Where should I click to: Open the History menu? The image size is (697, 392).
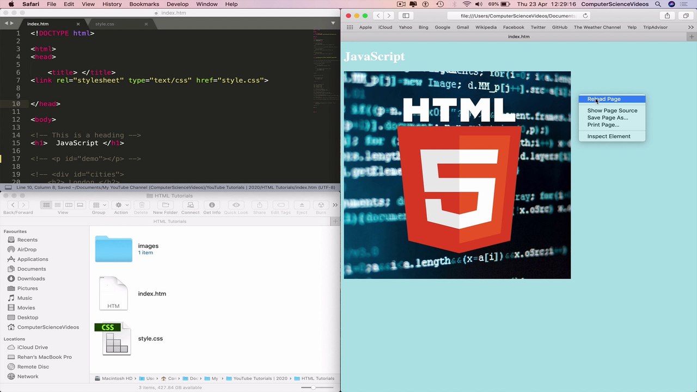coord(112,4)
